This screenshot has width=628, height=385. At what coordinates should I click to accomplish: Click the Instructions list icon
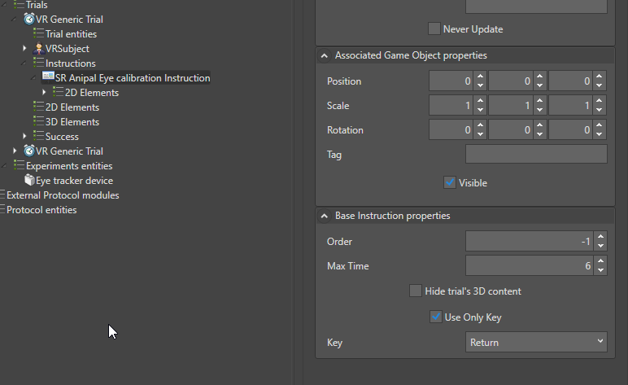[38, 62]
